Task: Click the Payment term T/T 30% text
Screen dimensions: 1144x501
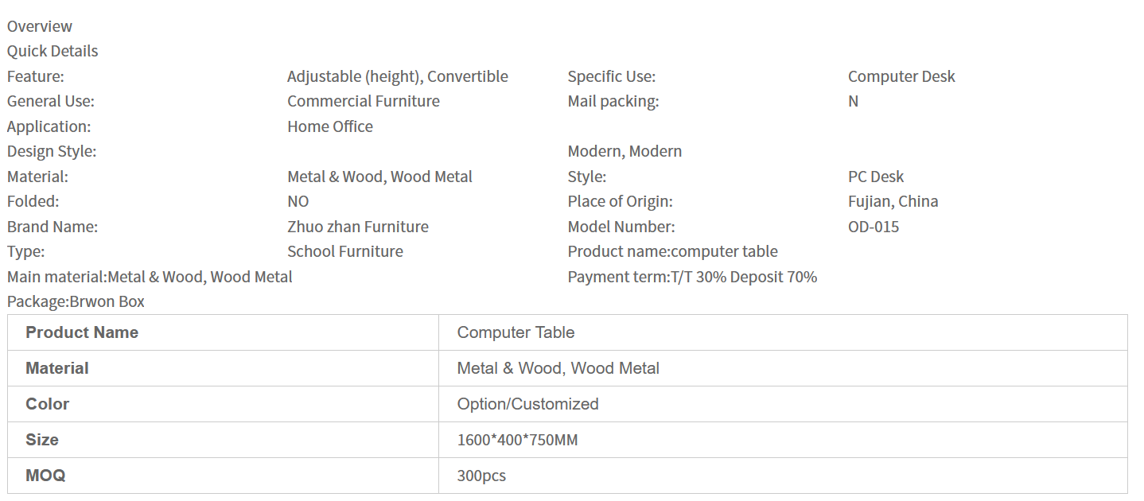Action: pos(692,277)
